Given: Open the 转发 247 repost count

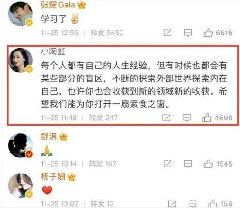Looking at the screenshot, I should [103, 118].
